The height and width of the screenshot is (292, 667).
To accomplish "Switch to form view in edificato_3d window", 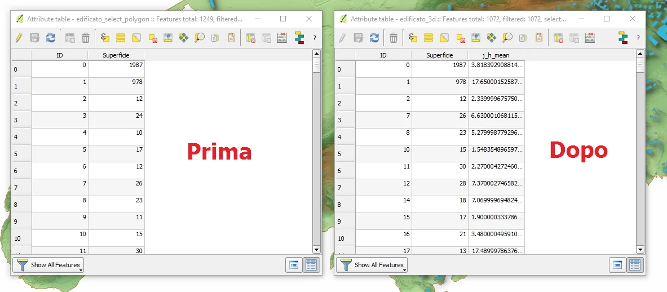I will click(617, 265).
